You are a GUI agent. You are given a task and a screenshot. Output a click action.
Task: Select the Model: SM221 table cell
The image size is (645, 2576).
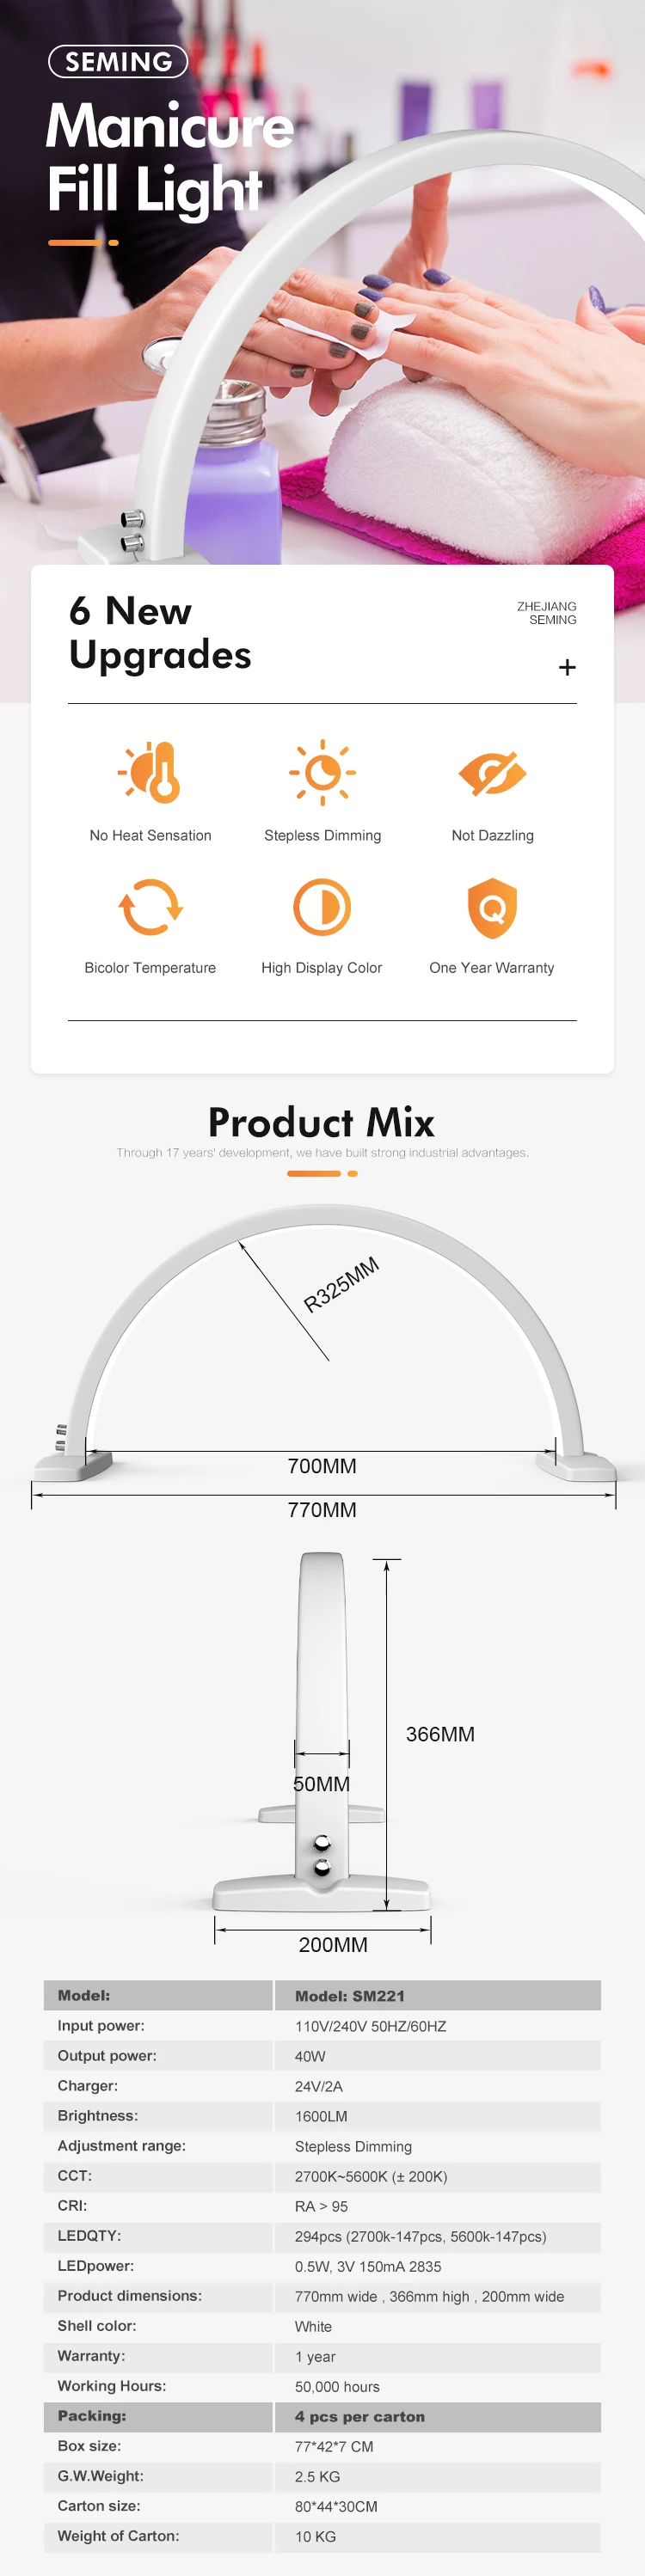click(438, 1995)
